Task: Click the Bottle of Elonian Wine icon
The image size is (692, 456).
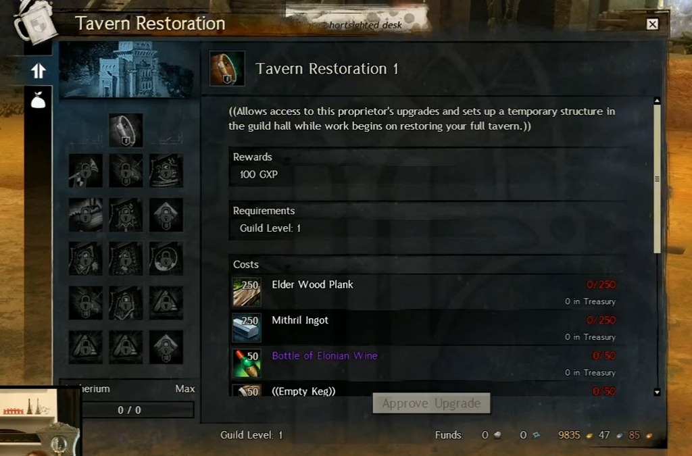Action: point(247,363)
